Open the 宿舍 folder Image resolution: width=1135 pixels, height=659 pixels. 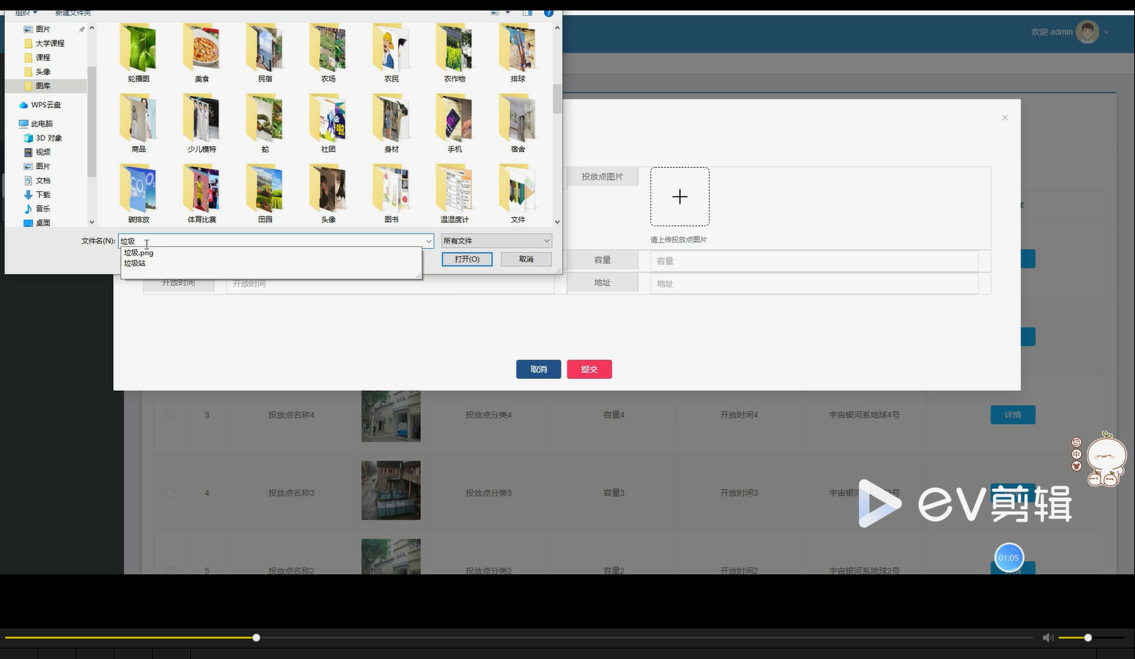(x=518, y=123)
